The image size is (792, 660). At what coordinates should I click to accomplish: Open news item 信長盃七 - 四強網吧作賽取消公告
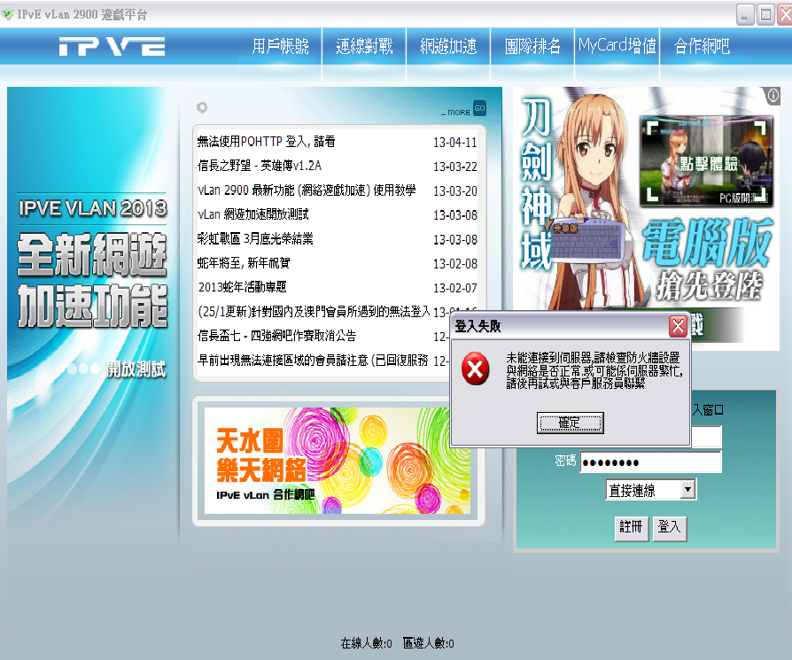coord(276,335)
